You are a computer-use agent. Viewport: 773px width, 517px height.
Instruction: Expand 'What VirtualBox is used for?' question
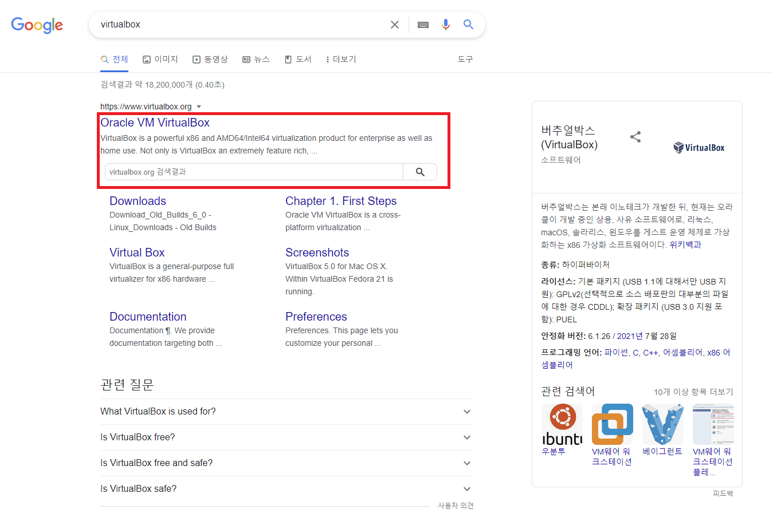pyautogui.click(x=287, y=412)
